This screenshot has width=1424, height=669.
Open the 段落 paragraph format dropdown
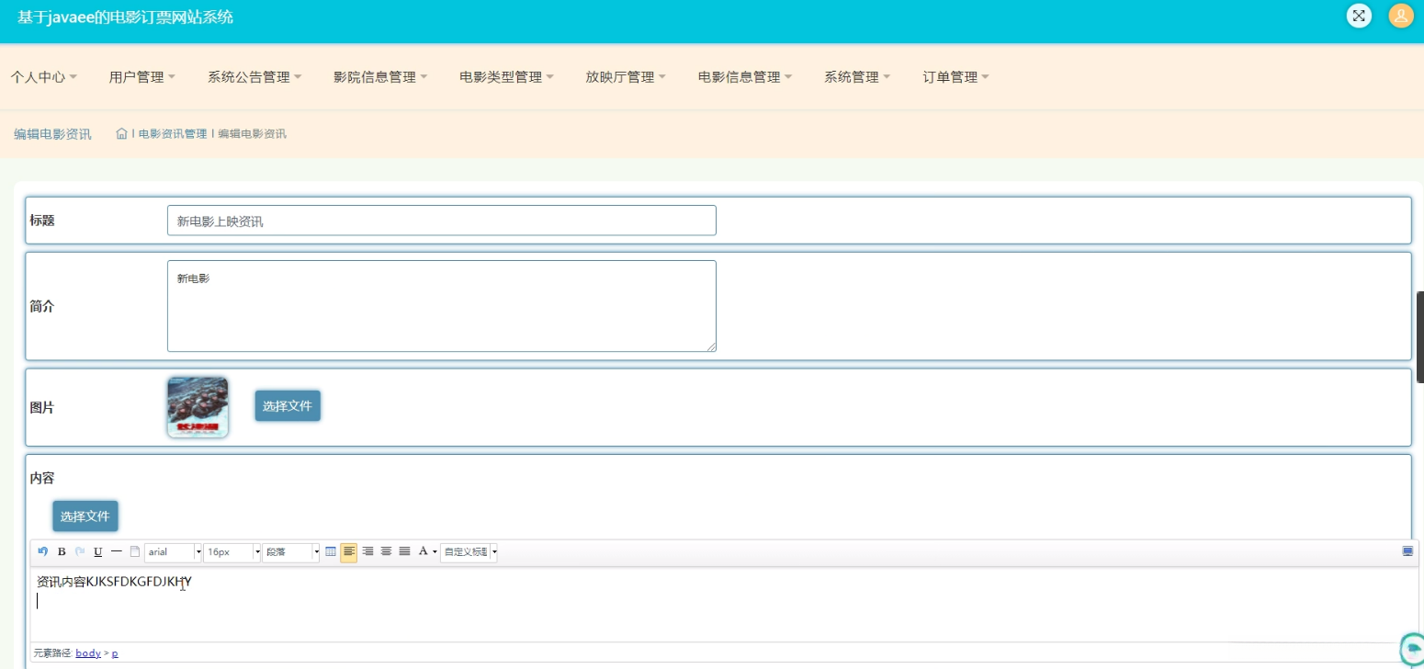tap(291, 552)
